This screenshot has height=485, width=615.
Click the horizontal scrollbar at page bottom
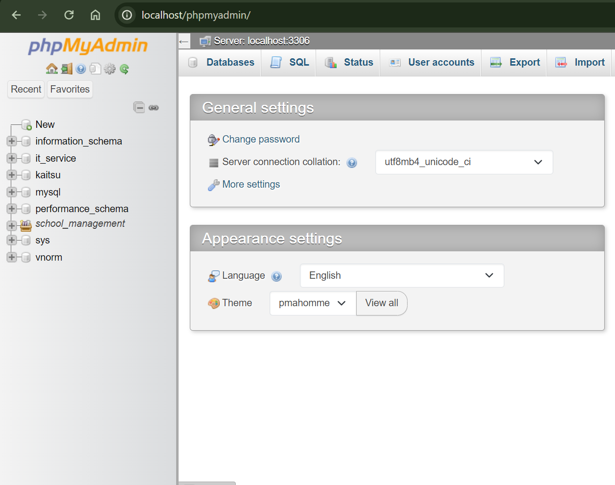pos(207,483)
